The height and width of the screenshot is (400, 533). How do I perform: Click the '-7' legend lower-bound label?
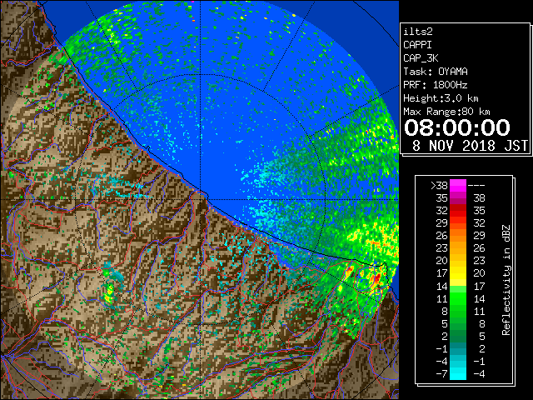442,374
